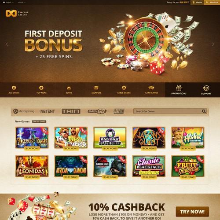This screenshot has width=220, height=220.
Task: Expand the currency selector dropdown
Action: 22,2
